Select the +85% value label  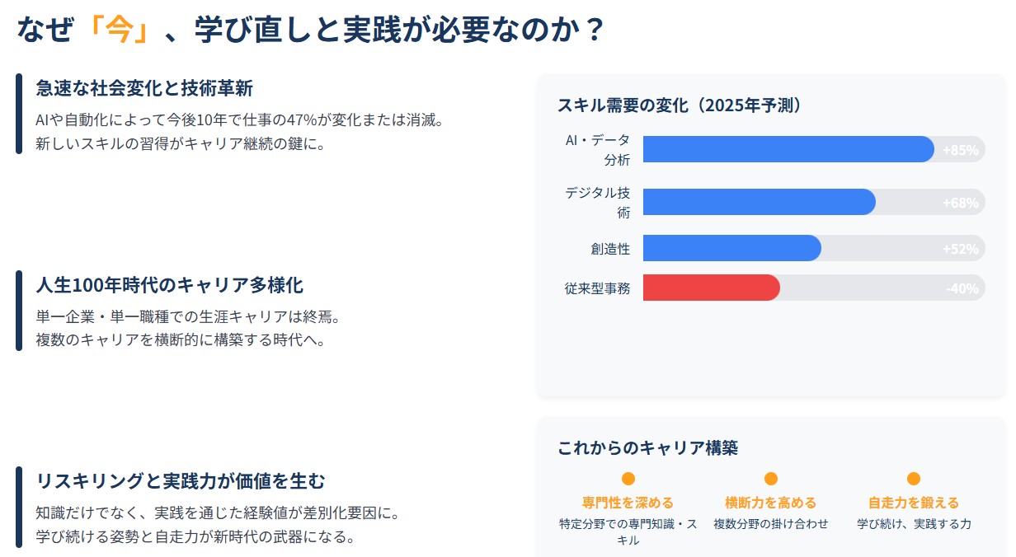pyautogui.click(x=961, y=150)
